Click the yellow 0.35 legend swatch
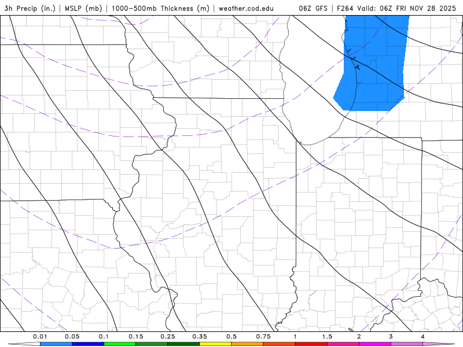The height and width of the screenshot is (347, 463). 215,344
